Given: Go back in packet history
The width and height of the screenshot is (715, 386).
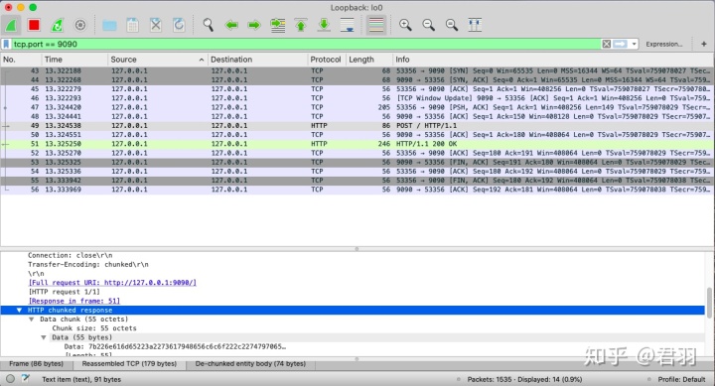Looking at the screenshot, I should (x=231, y=25).
